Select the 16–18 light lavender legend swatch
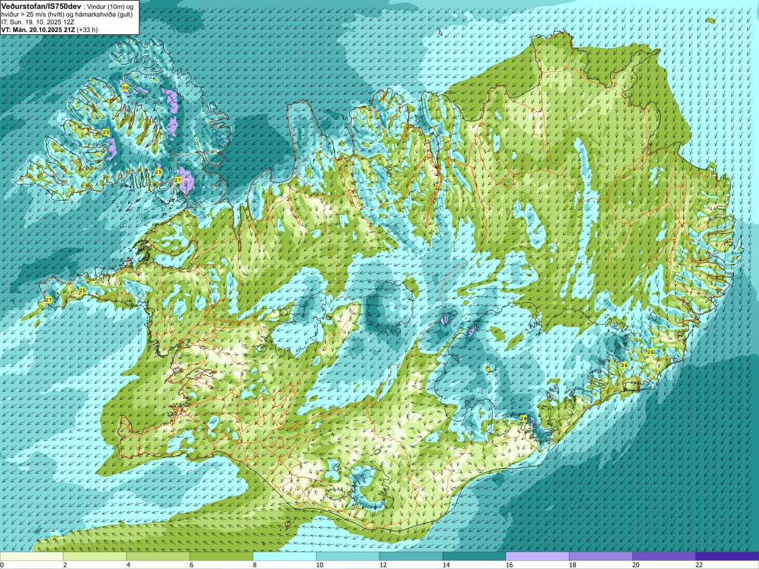Screen dimensions: 759x569 537,557
